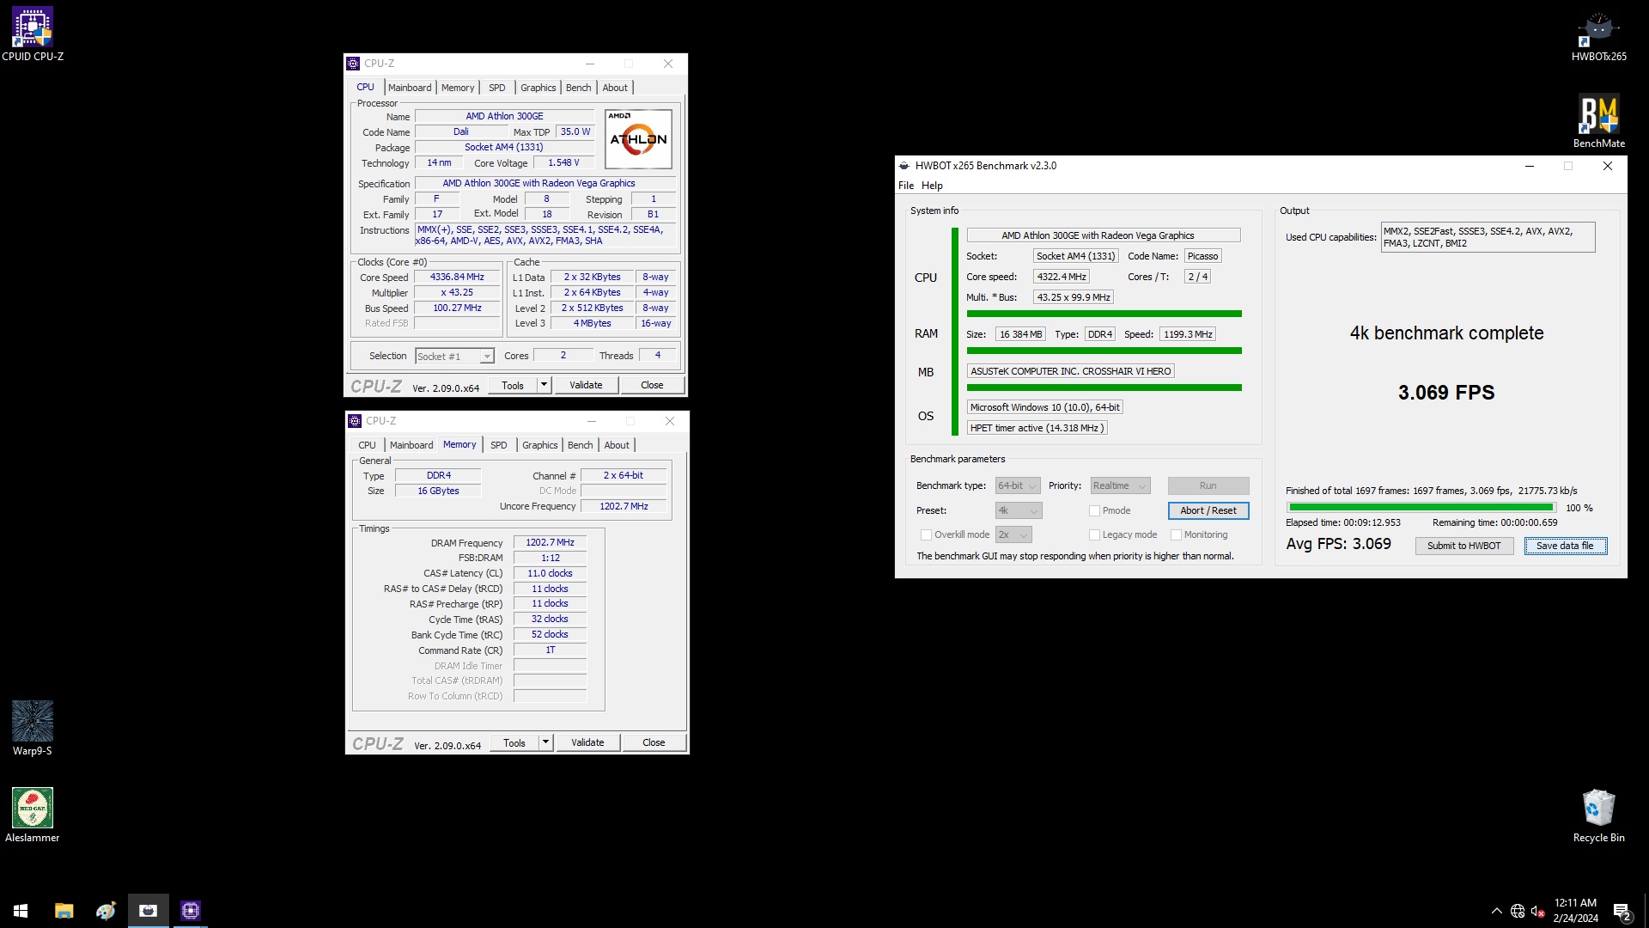Switch to Mainboard tab in top CPU-Z
Image resolution: width=1649 pixels, height=928 pixels.
(410, 88)
